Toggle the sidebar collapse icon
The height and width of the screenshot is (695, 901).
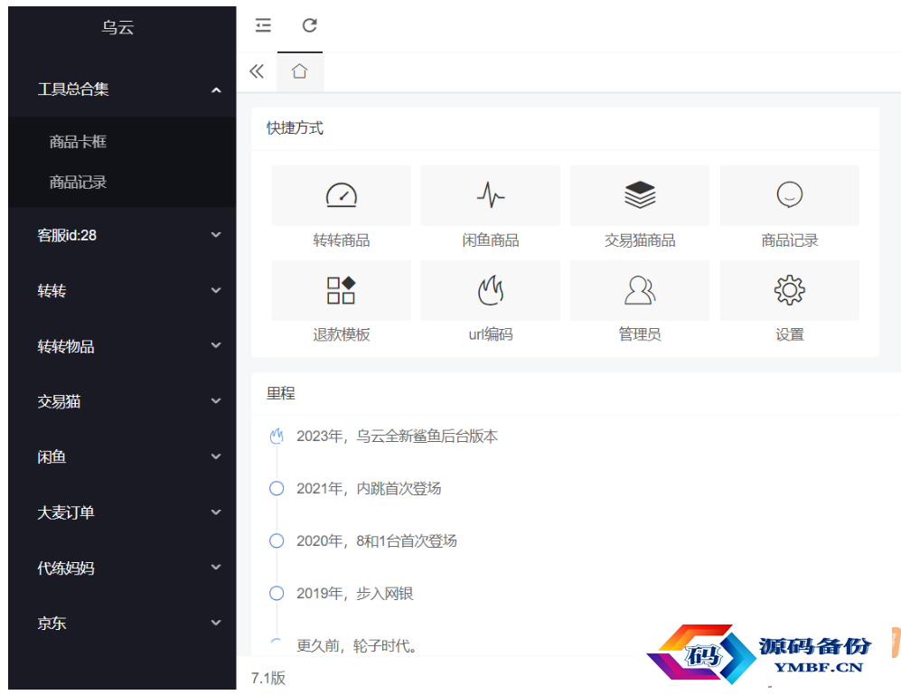click(263, 25)
